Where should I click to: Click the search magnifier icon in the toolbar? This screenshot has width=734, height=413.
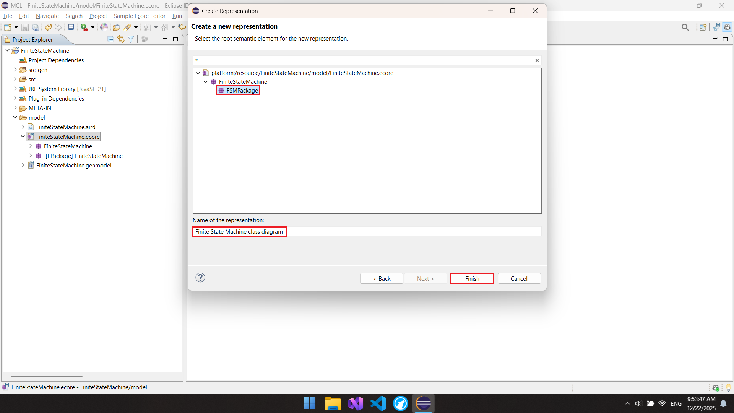[685, 27]
